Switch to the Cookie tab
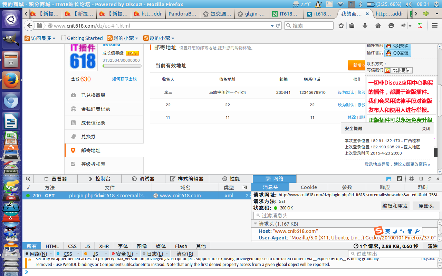The height and width of the screenshot is (276, 442). (309, 187)
